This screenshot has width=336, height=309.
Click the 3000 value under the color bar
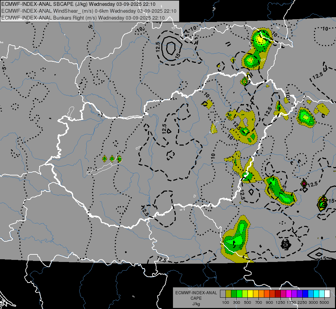(313, 302)
